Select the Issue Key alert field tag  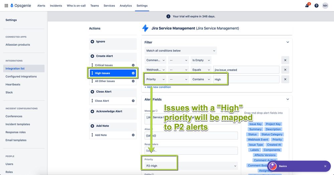(255, 124)
